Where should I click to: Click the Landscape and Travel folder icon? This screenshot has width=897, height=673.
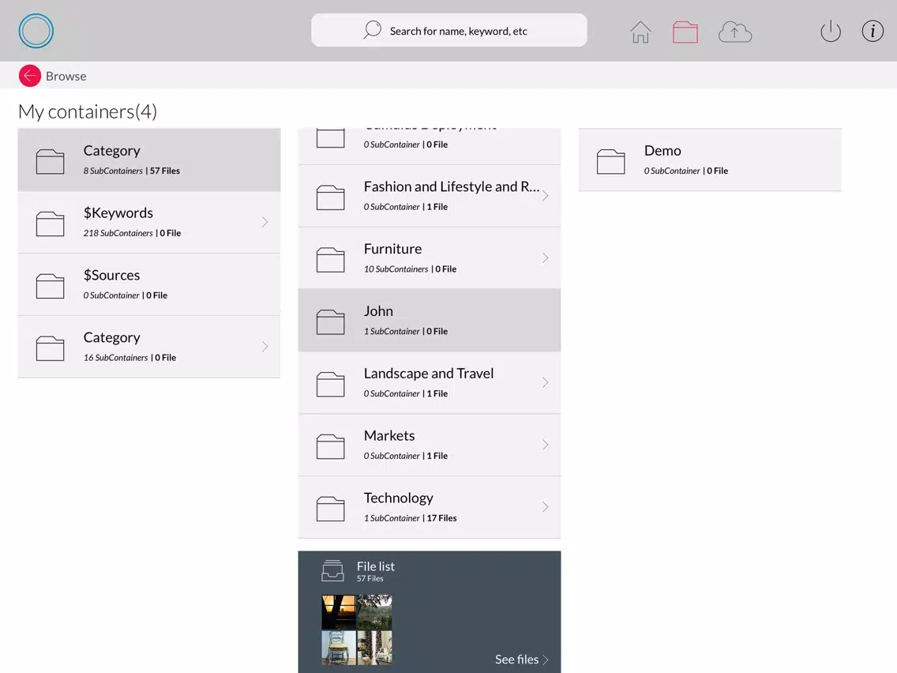(331, 384)
